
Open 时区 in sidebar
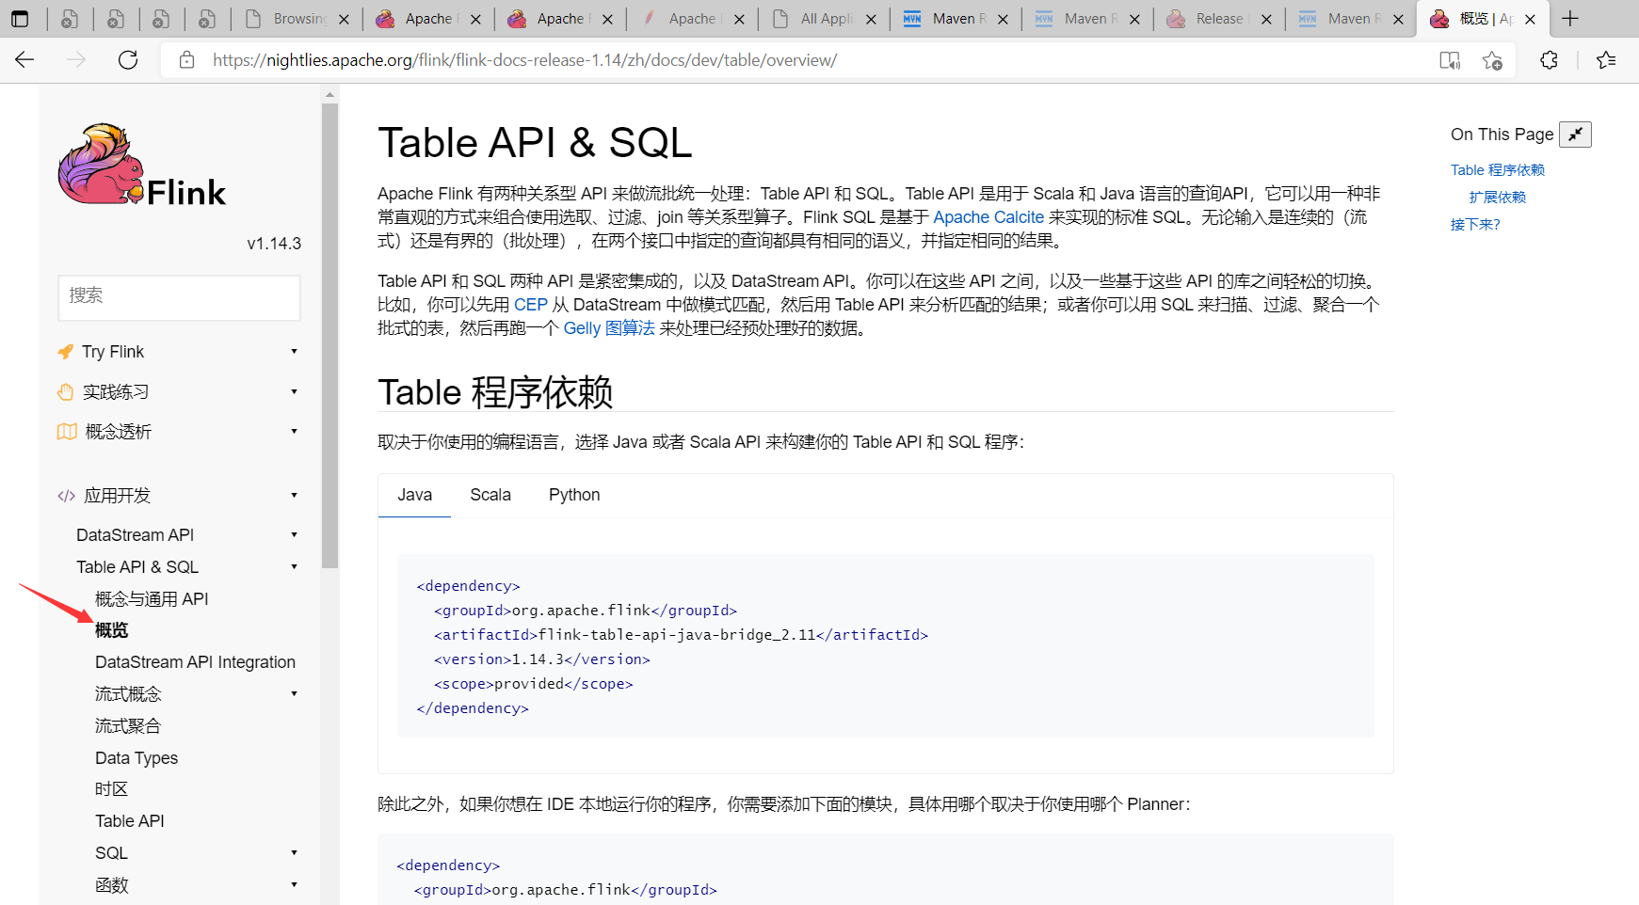pyautogui.click(x=111, y=789)
